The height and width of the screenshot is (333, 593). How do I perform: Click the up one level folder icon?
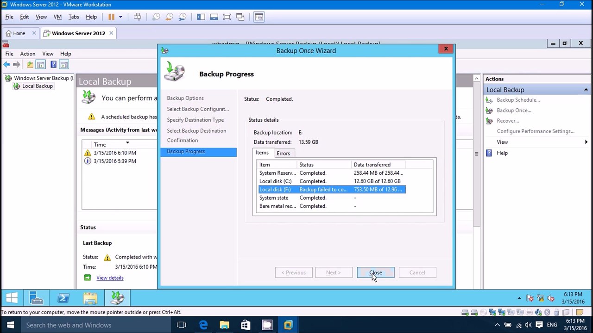coord(30,65)
